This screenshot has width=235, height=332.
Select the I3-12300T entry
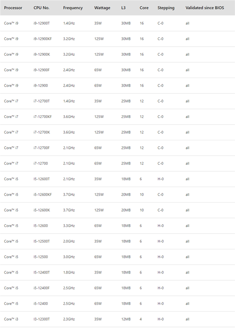(x=42, y=319)
